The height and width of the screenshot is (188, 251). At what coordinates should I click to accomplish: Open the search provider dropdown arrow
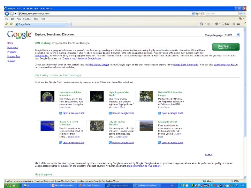[244, 14]
